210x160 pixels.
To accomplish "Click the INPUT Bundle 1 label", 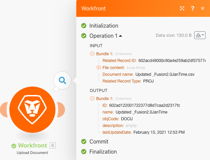I will point(105,54).
